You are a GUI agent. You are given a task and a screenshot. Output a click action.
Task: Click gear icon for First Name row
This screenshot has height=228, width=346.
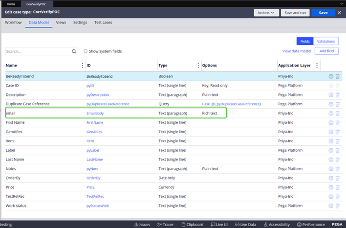coord(331,122)
